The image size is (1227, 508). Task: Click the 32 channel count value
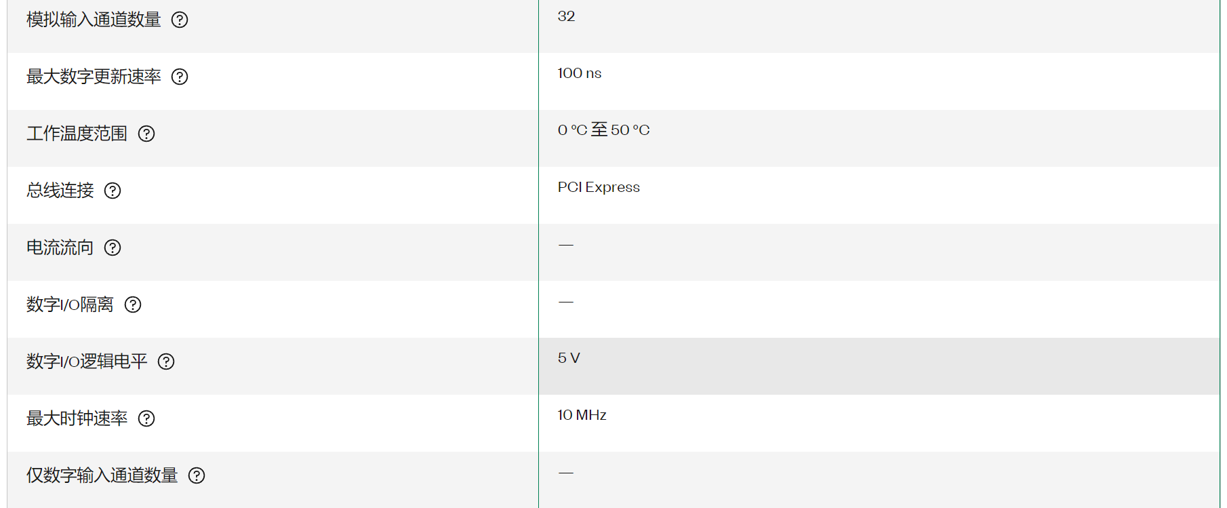(x=566, y=16)
